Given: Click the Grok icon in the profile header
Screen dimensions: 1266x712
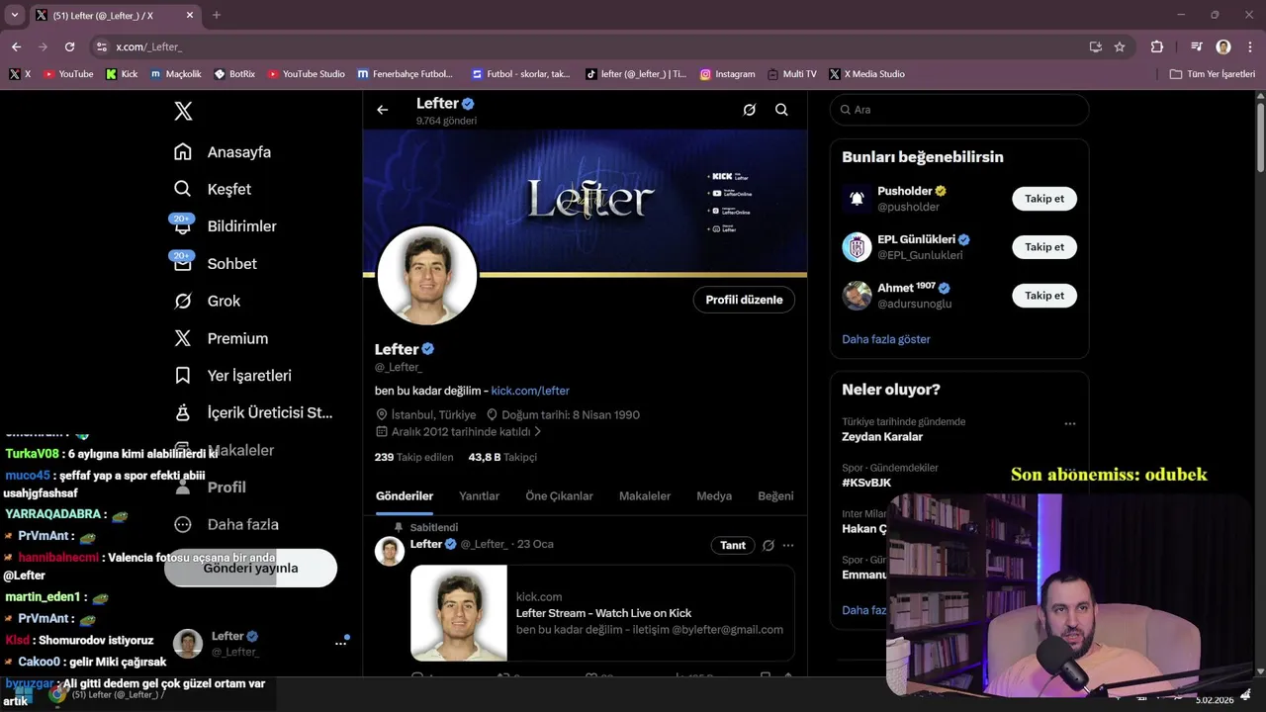Looking at the screenshot, I should (750, 110).
